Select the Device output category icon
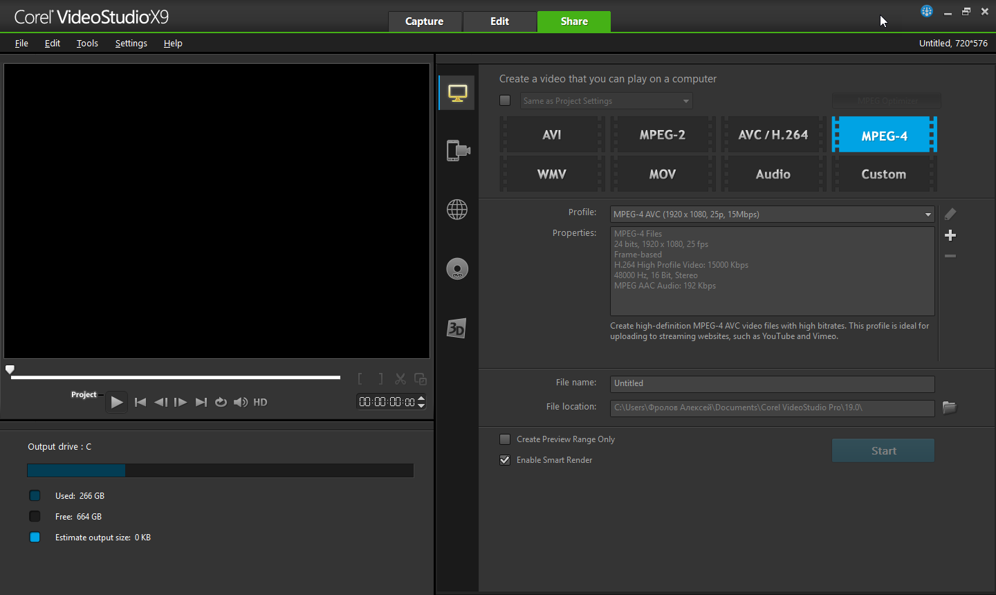This screenshot has height=595, width=996. 457,150
